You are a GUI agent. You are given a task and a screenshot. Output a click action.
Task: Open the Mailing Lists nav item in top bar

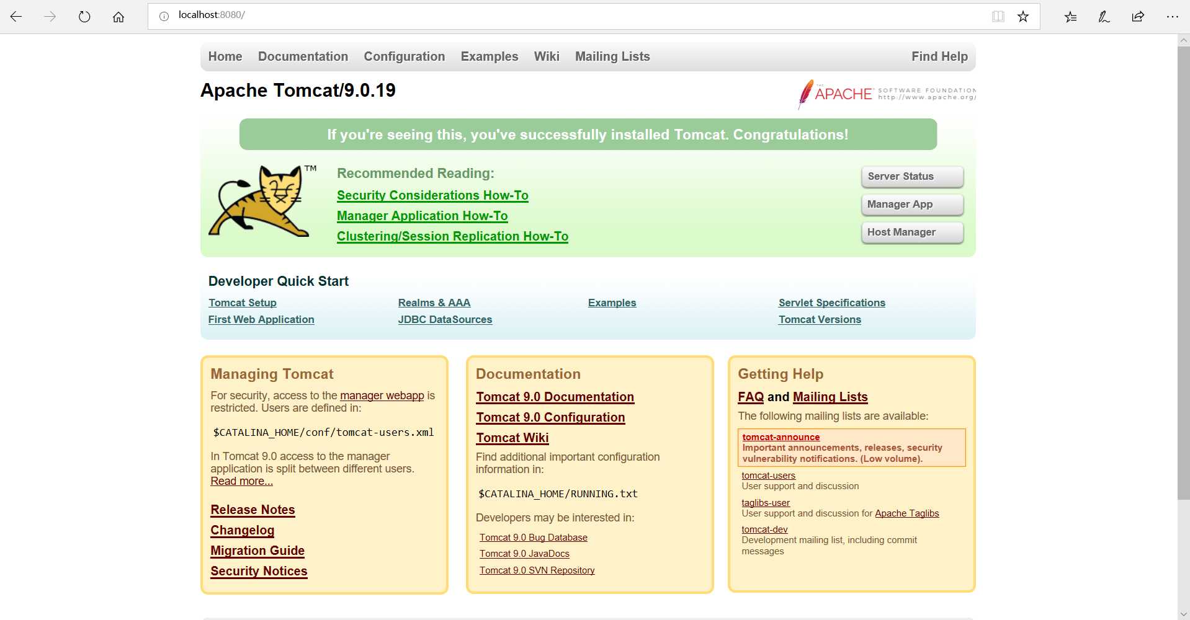612,56
